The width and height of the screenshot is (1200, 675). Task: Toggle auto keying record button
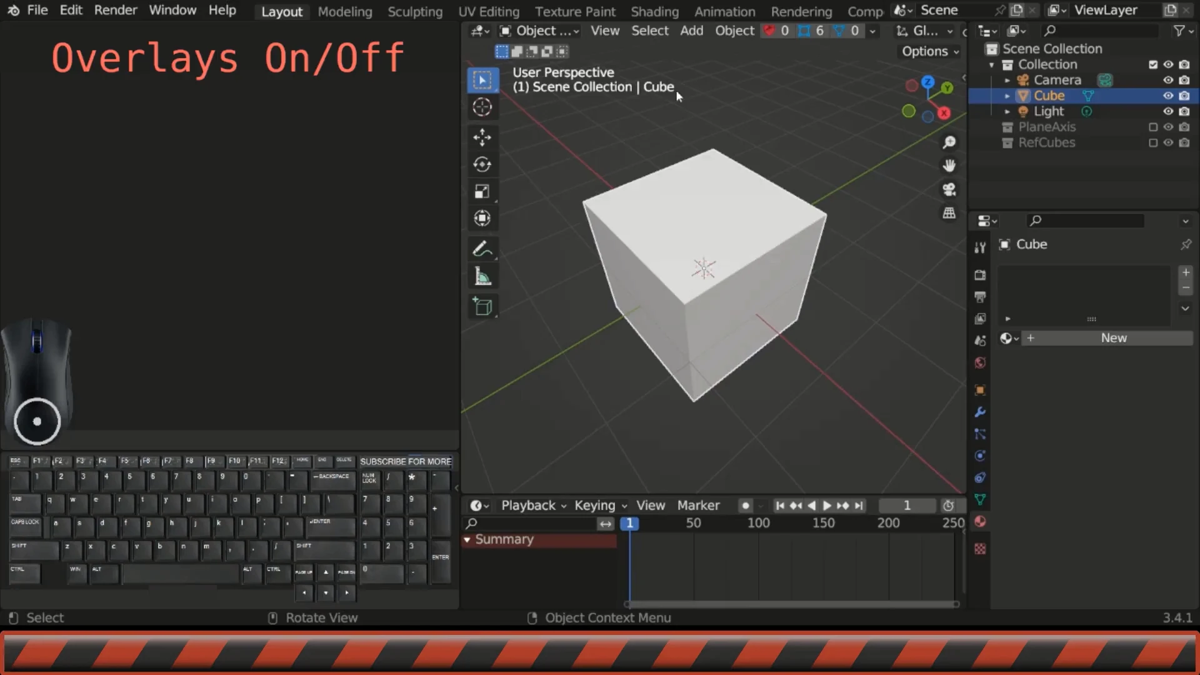click(x=745, y=506)
